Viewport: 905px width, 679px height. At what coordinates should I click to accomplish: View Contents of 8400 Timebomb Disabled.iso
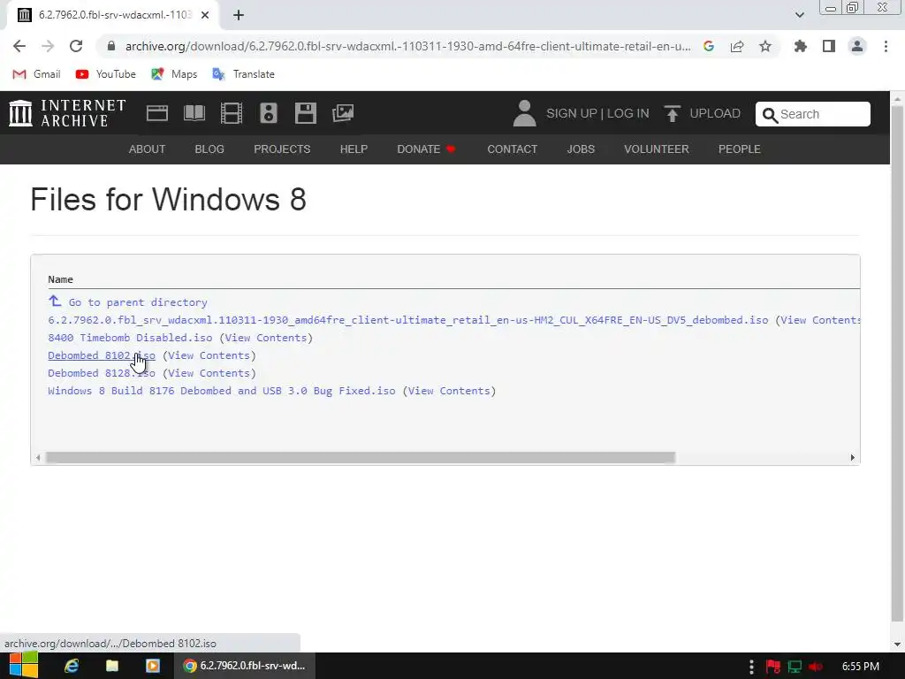266,338
